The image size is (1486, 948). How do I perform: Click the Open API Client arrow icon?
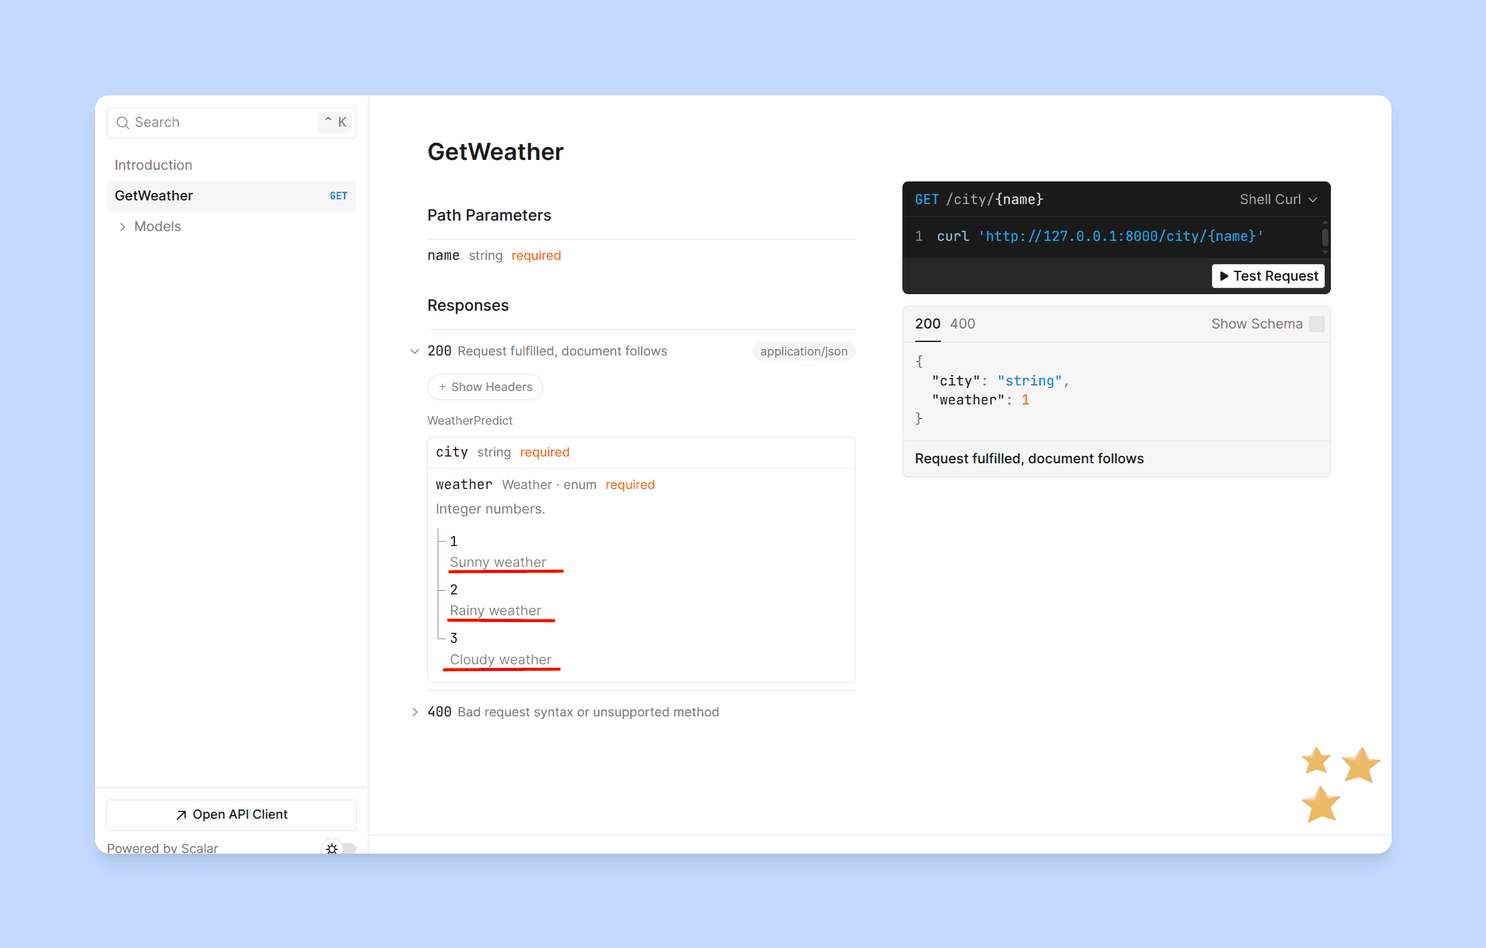pos(181,815)
